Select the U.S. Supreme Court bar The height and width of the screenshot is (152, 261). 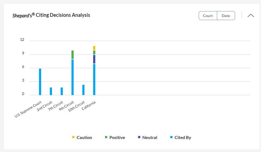click(x=40, y=82)
